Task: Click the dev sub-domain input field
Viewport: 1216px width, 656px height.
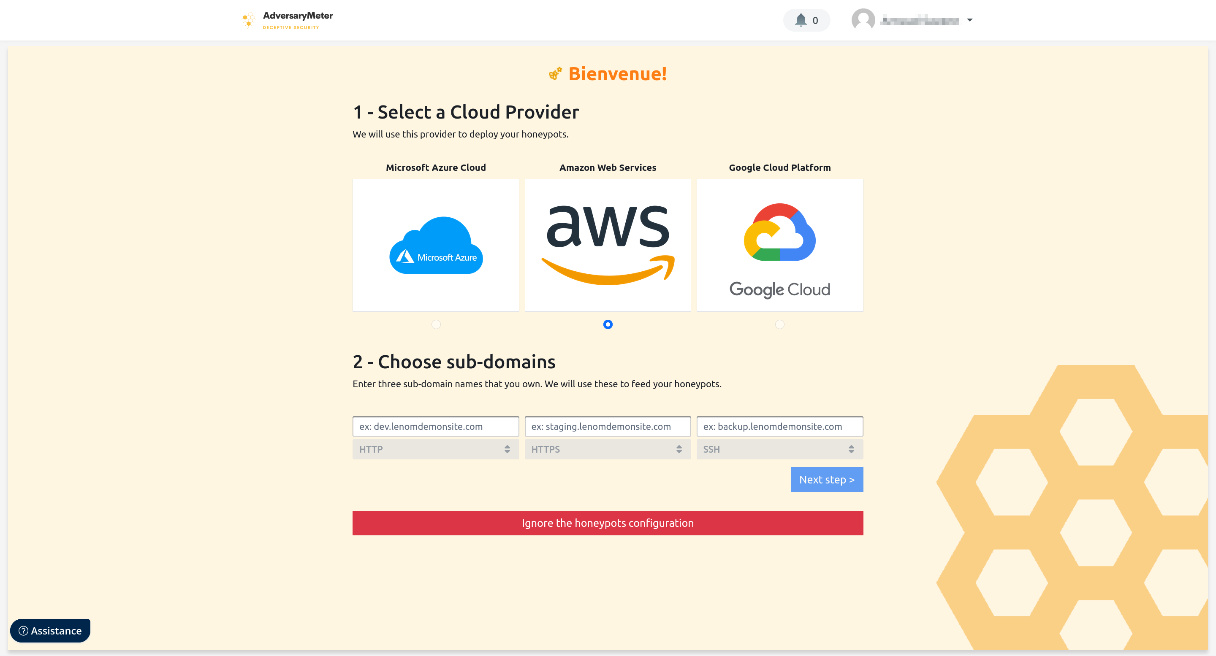Action: pyautogui.click(x=436, y=427)
